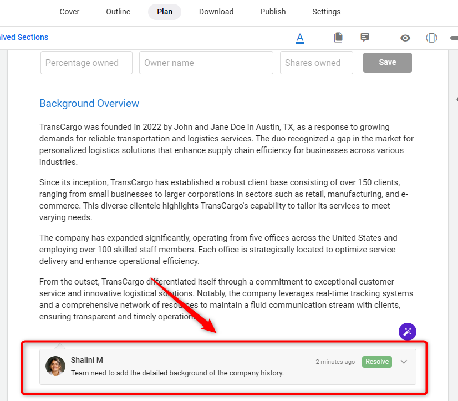Click the Owner name field
458x401 pixels.
[206, 63]
